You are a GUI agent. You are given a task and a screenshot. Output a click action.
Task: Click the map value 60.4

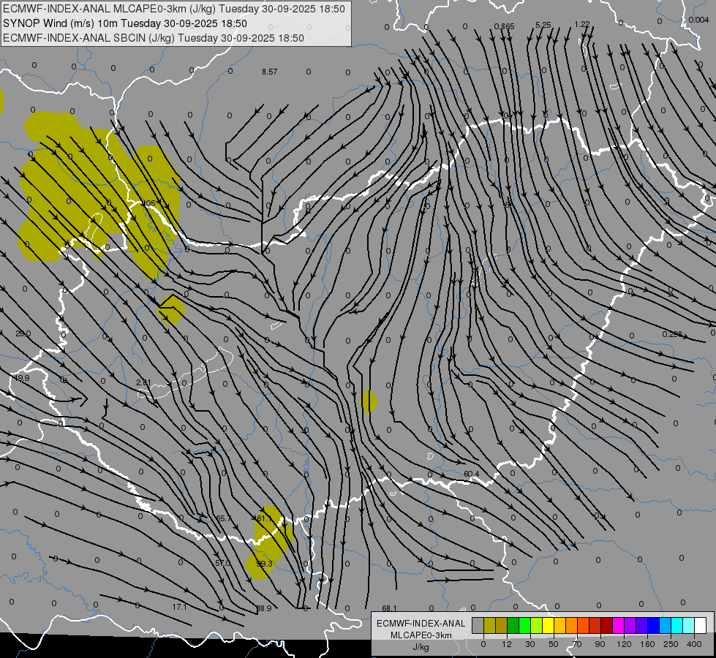tap(472, 474)
